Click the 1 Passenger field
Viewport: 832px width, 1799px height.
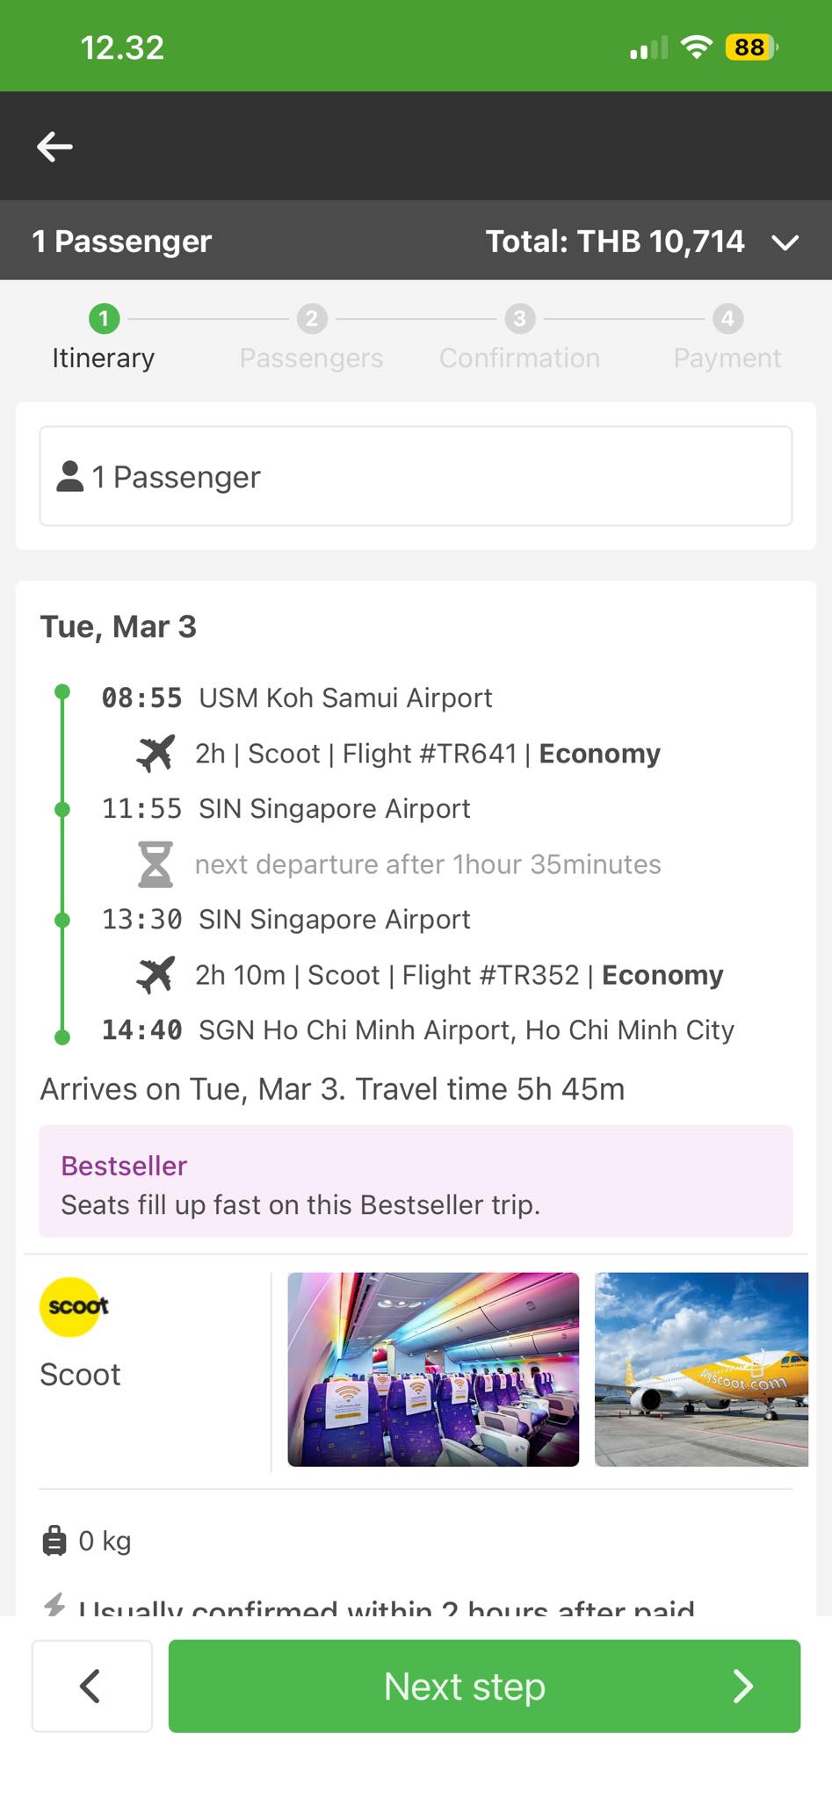coord(416,476)
